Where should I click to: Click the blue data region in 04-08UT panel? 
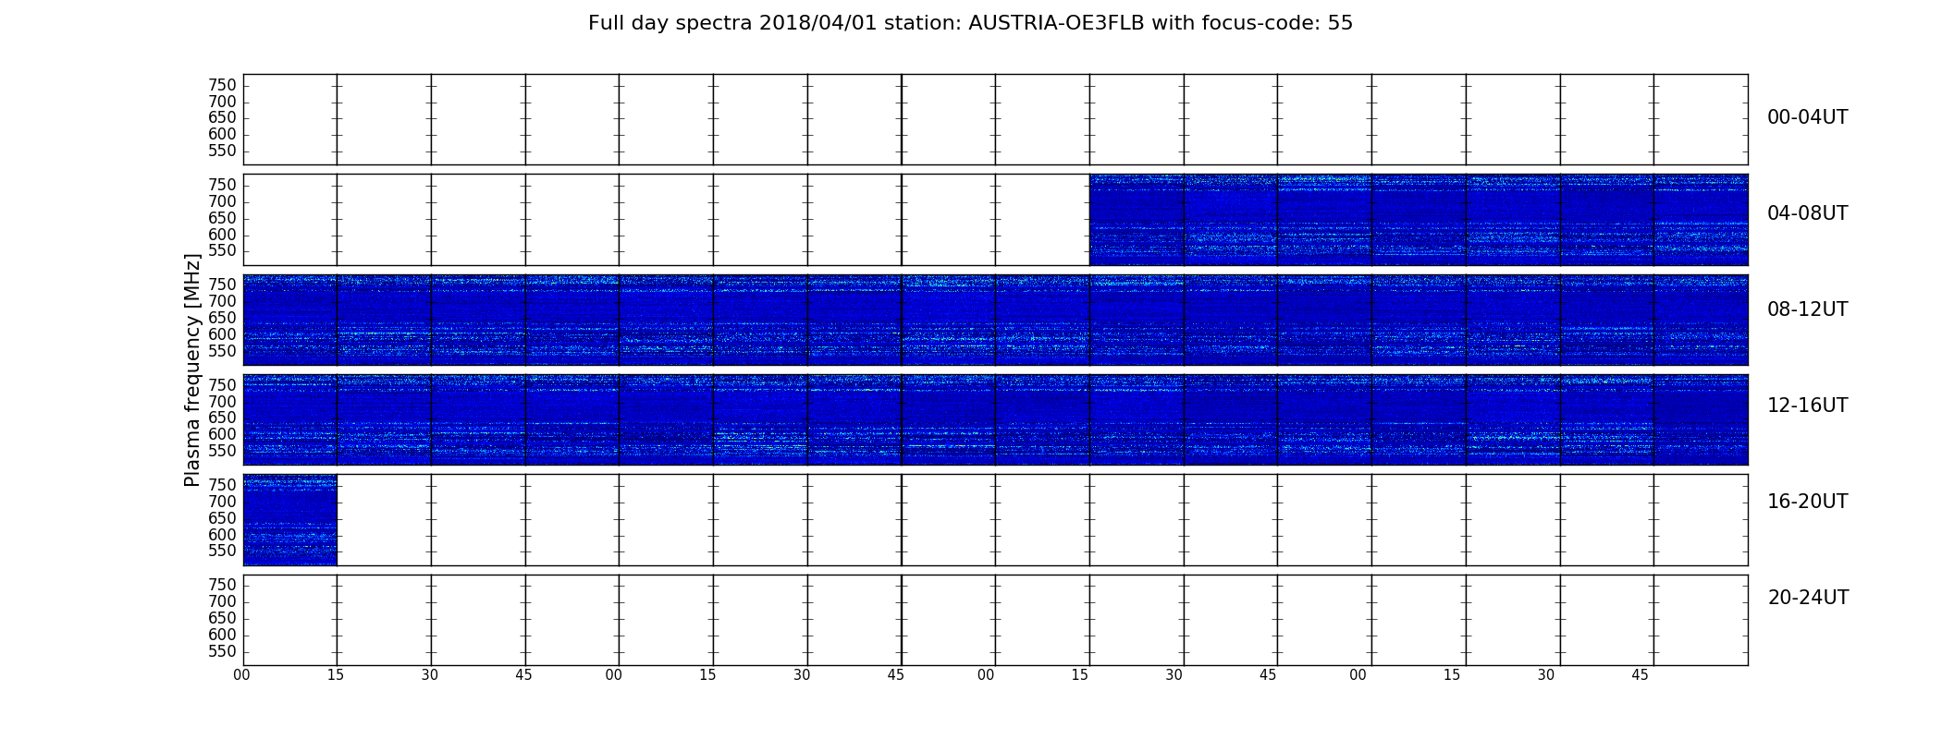pyautogui.click(x=1419, y=220)
